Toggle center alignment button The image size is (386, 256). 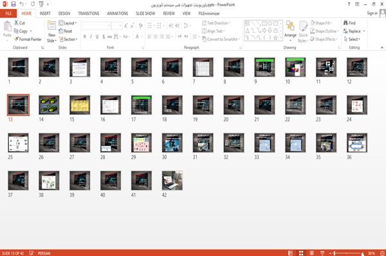[x=156, y=37]
